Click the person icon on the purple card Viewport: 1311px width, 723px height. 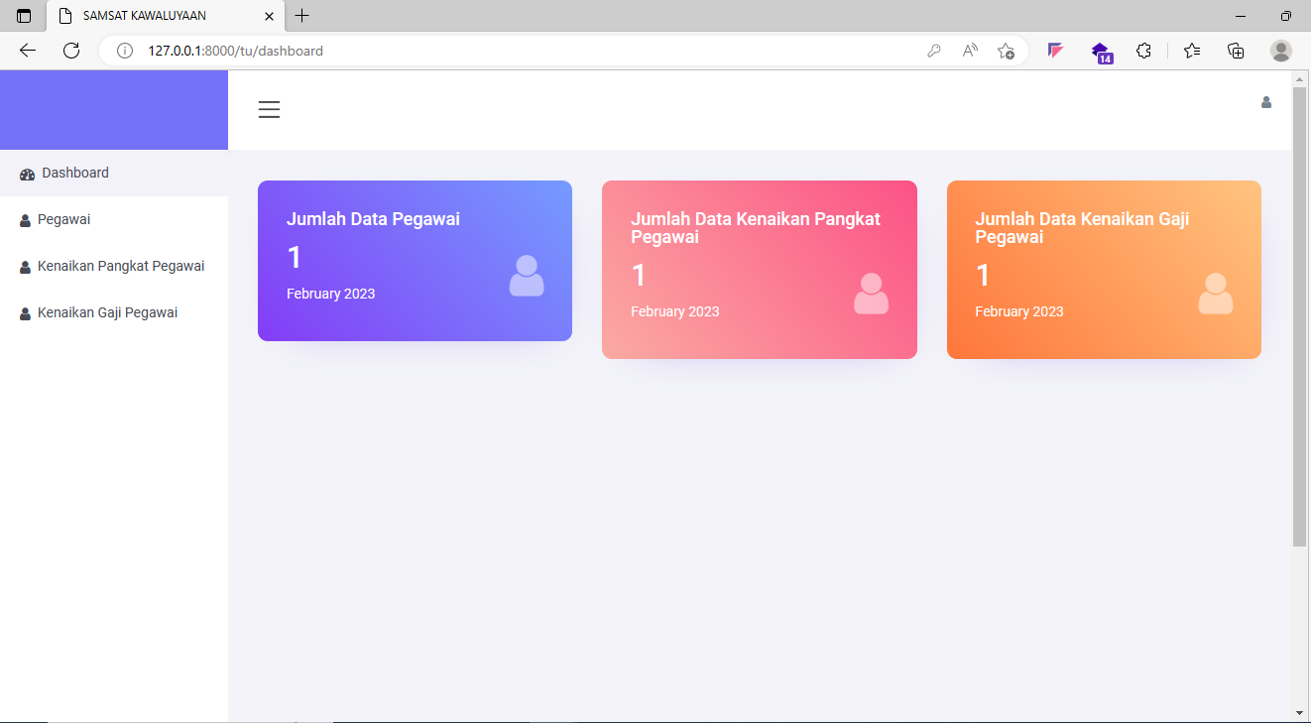click(527, 276)
